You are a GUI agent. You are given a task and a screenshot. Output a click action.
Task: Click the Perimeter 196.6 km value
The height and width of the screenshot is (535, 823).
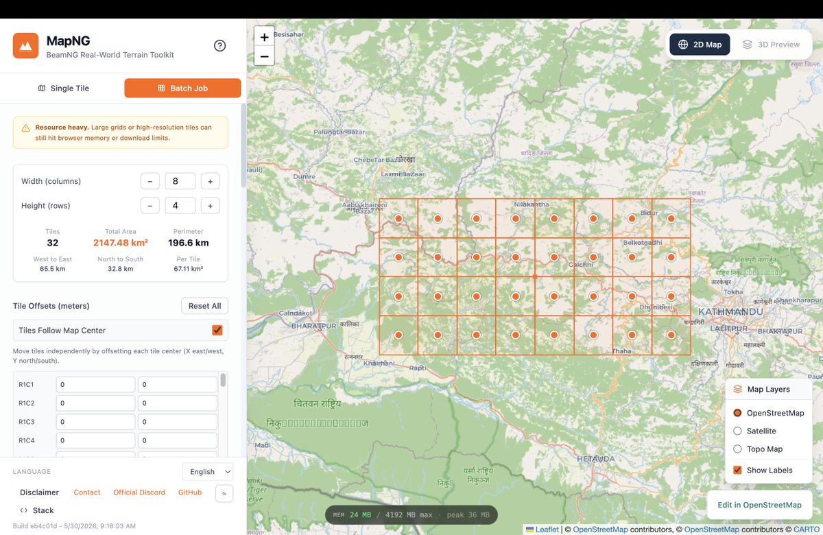189,243
